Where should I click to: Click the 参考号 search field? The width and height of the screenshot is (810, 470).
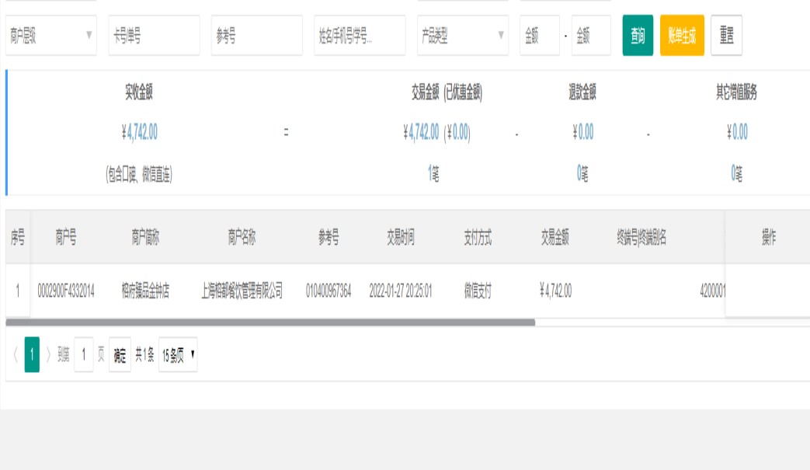(256, 36)
